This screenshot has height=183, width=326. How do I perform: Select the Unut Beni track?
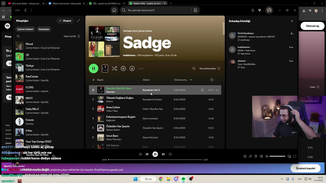[x=155, y=137]
